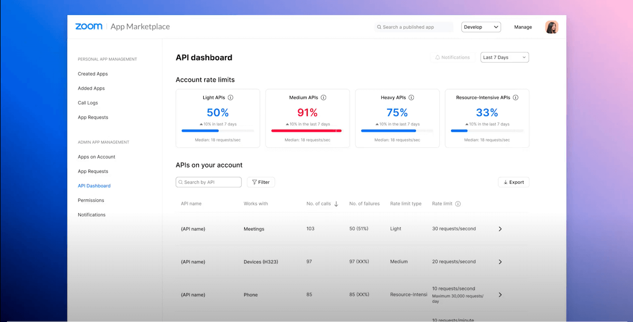Click the Zoom logo

[89, 26]
